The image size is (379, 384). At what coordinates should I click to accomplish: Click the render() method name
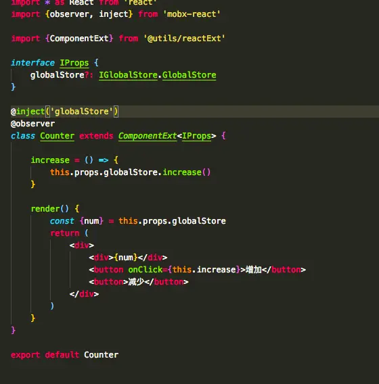[x=50, y=209]
